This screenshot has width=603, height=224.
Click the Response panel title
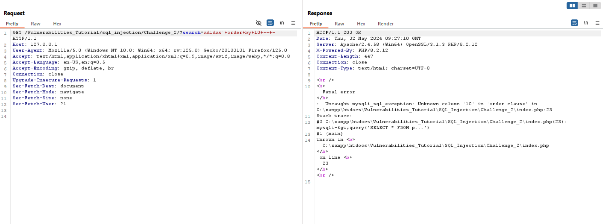(x=320, y=13)
